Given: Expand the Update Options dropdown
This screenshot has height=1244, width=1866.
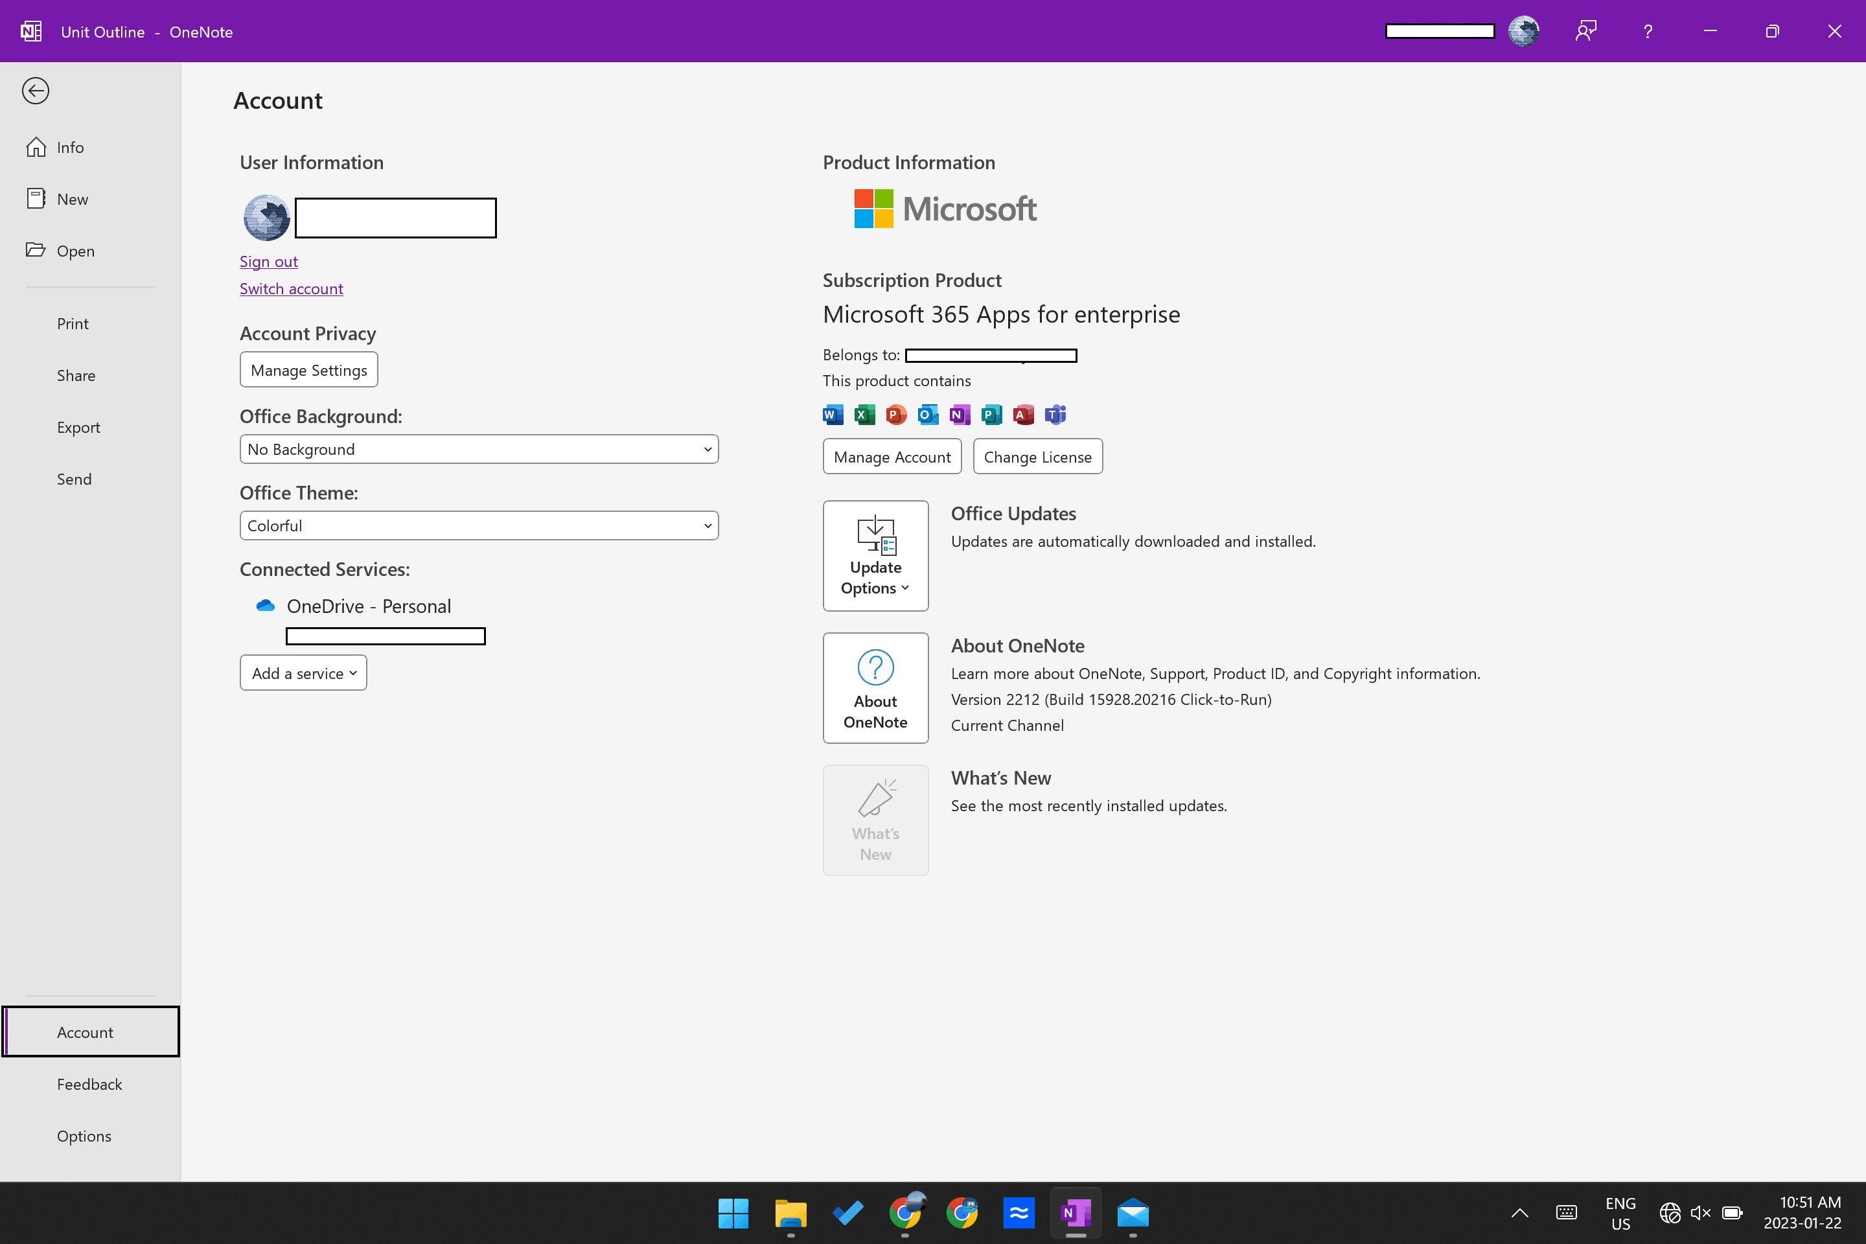Looking at the screenshot, I should point(875,577).
